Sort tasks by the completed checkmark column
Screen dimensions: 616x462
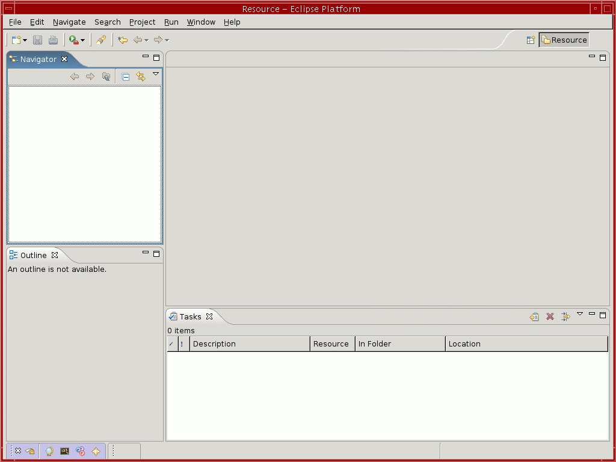click(171, 344)
